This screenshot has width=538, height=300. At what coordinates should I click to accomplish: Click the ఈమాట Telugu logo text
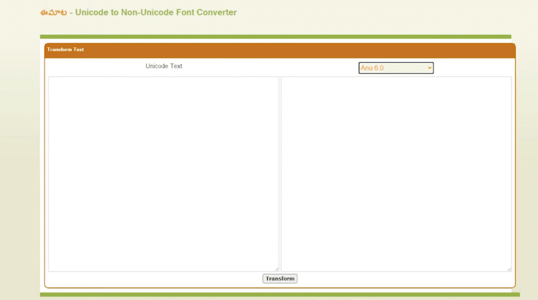coord(54,12)
